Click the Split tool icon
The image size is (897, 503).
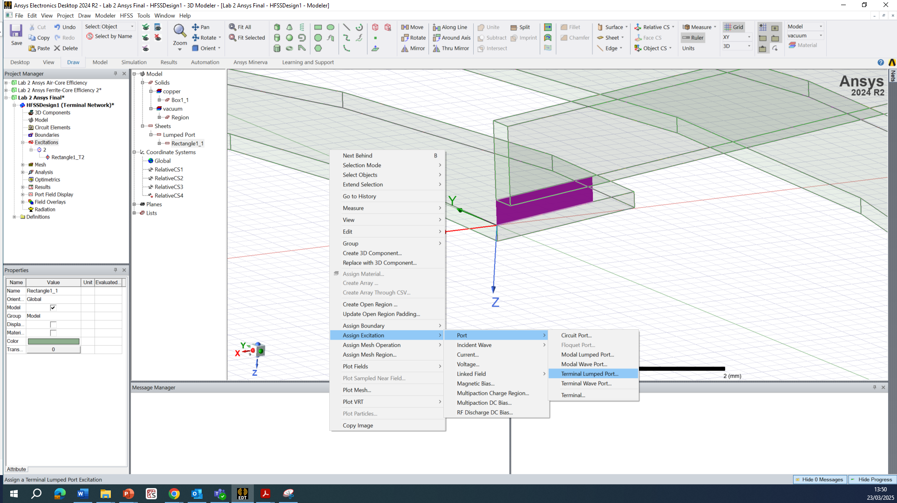[514, 27]
